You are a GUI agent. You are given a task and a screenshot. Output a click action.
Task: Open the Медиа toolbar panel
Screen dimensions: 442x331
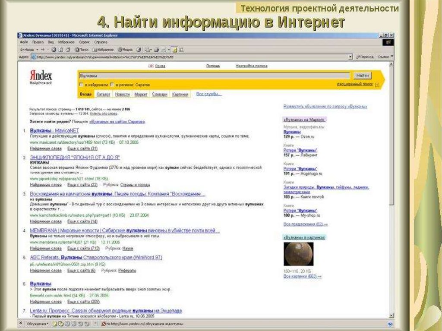(126, 50)
